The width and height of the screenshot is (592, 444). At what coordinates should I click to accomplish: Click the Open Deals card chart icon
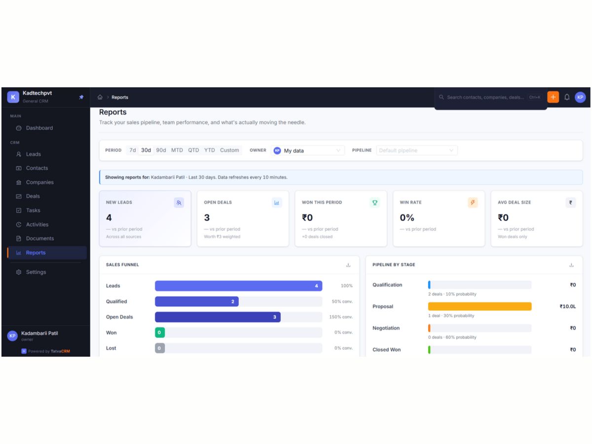point(277,202)
